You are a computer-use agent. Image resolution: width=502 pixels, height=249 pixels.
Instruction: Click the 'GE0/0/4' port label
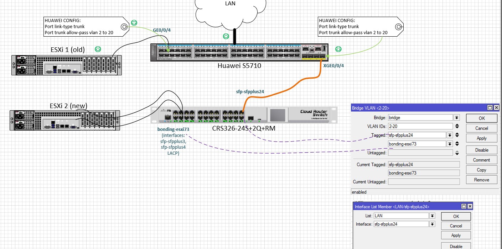pyautogui.click(x=162, y=31)
